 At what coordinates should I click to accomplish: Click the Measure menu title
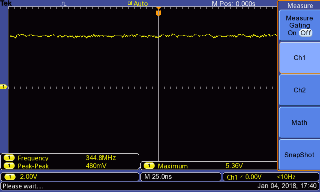[x=300, y=6]
